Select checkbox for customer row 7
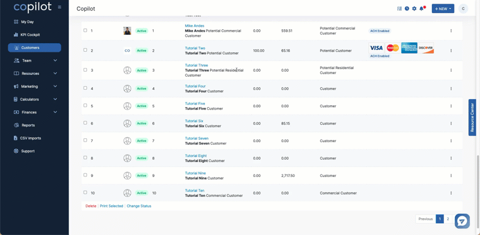The height and width of the screenshot is (235, 480). coord(85,140)
